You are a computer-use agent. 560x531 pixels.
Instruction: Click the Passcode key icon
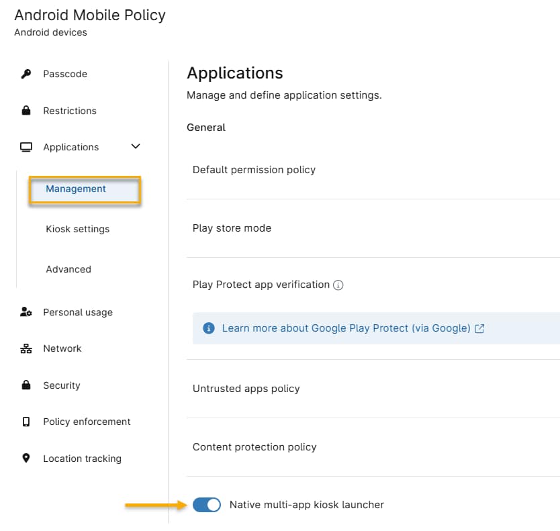tap(26, 74)
